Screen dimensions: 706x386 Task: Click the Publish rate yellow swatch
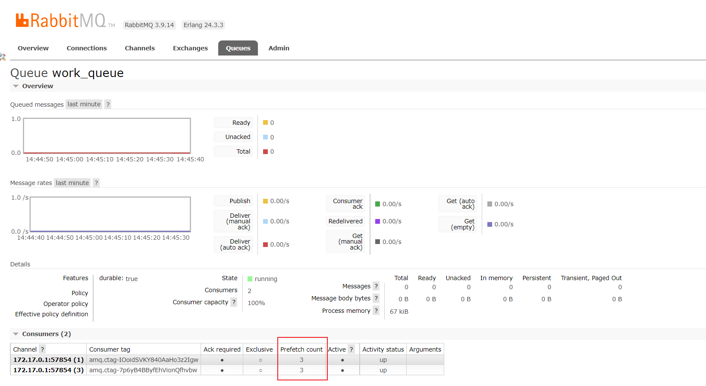(266, 201)
